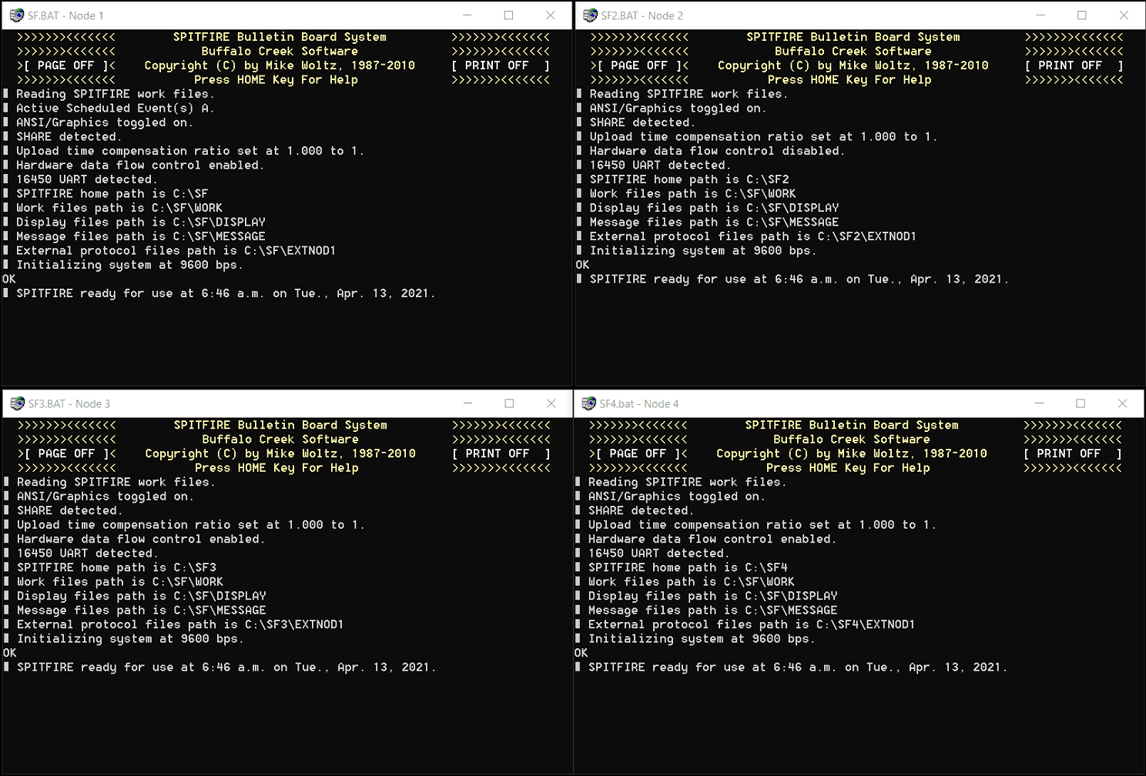Image resolution: width=1146 pixels, height=776 pixels.
Task: Select the 'SF3.BAT - Node 3' title text
Action: pyautogui.click(x=69, y=403)
